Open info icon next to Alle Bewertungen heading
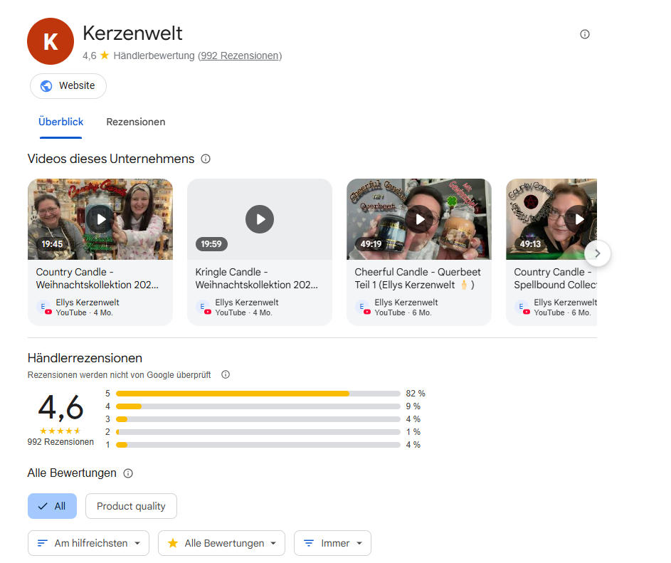671x563 pixels. point(128,473)
